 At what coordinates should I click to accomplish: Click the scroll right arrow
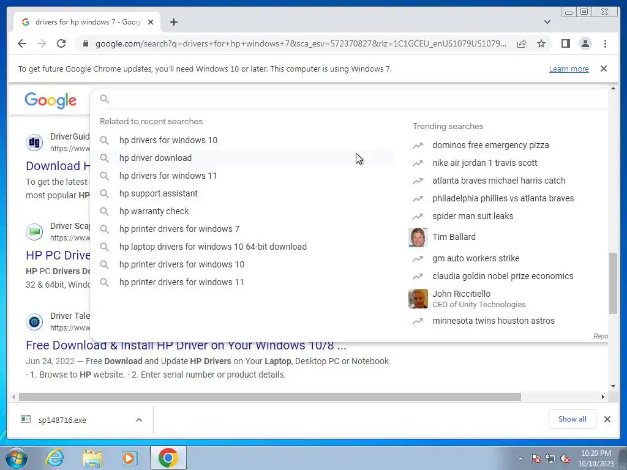point(603,397)
